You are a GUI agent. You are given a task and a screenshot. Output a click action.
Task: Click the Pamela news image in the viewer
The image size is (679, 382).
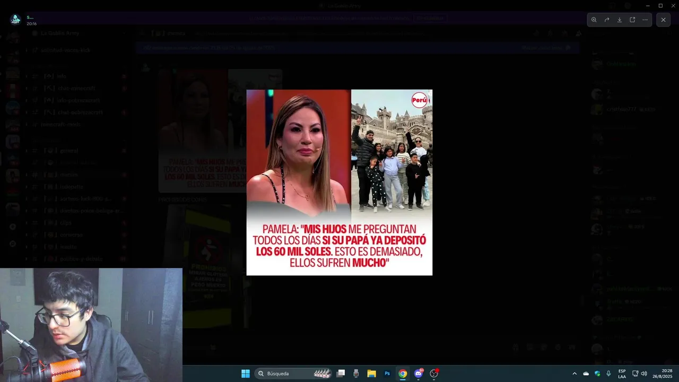coord(339,183)
